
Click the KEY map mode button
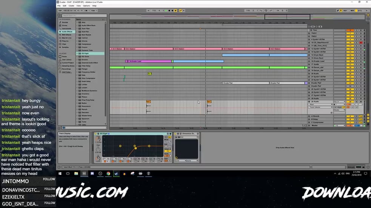pyautogui.click(x=345, y=11)
